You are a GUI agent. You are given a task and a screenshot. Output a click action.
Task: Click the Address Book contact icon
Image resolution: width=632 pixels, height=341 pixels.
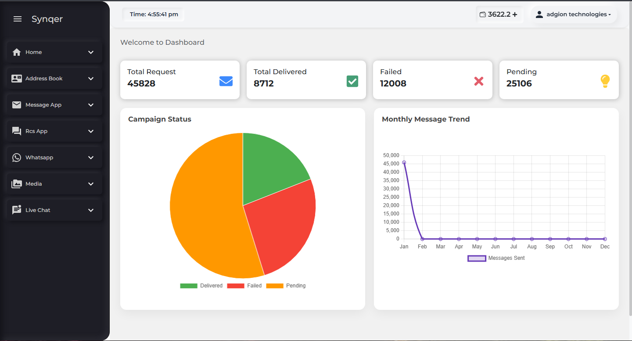click(x=17, y=79)
